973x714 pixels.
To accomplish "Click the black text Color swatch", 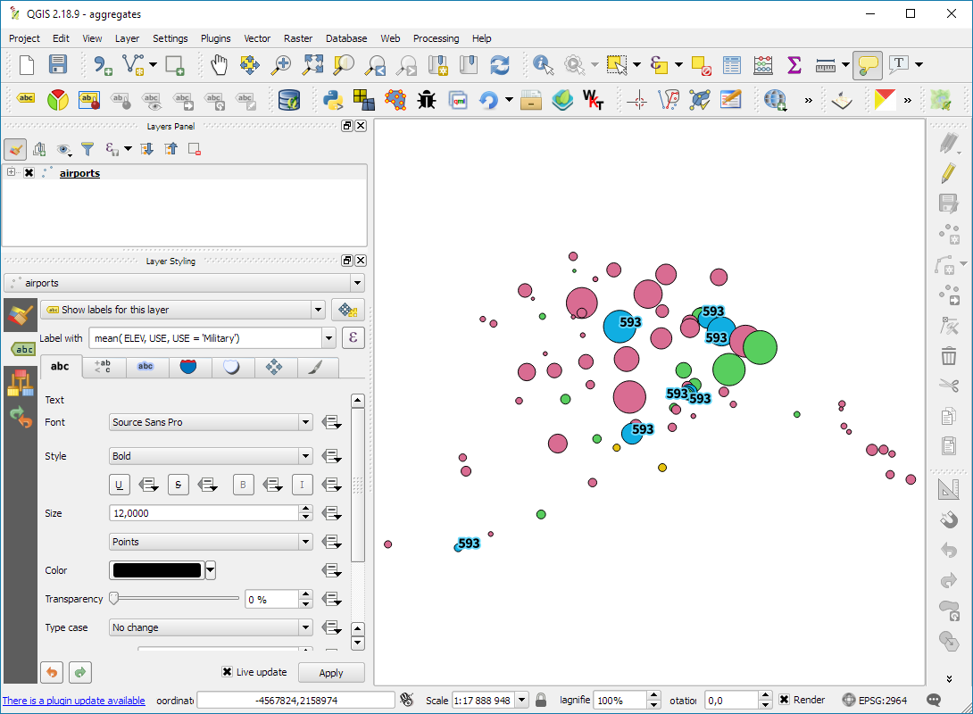I will point(156,570).
